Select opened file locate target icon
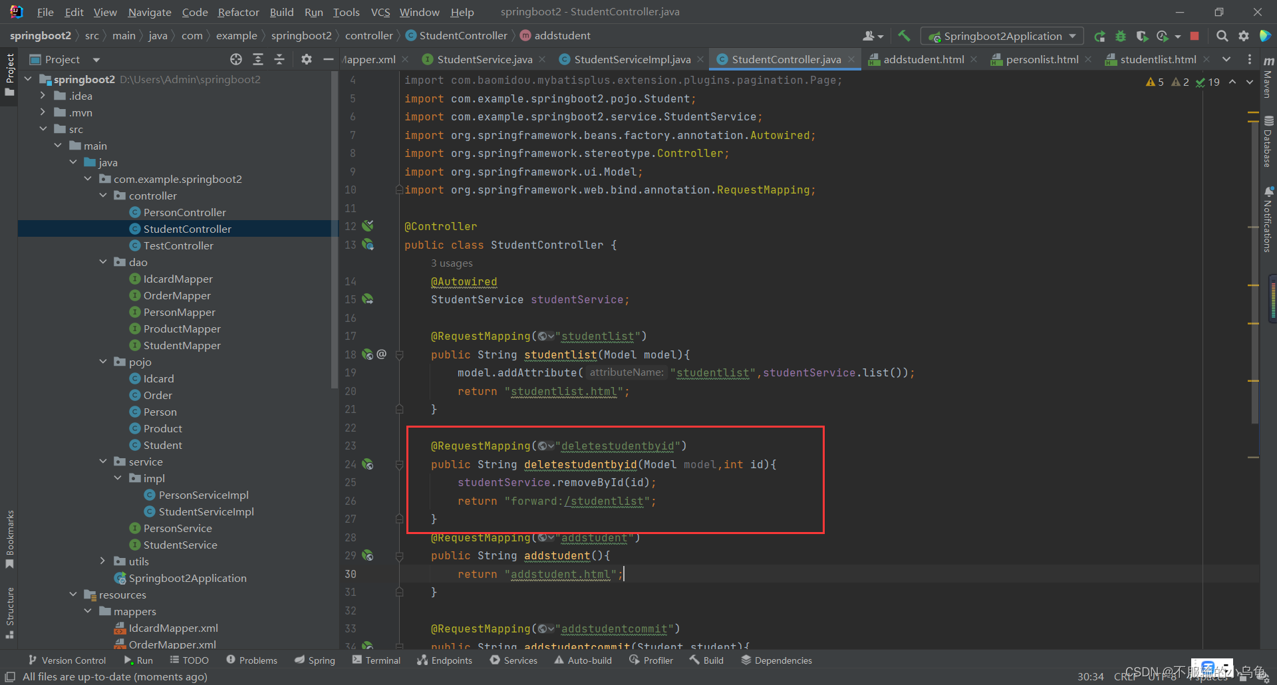This screenshot has width=1277, height=685. pos(236,59)
